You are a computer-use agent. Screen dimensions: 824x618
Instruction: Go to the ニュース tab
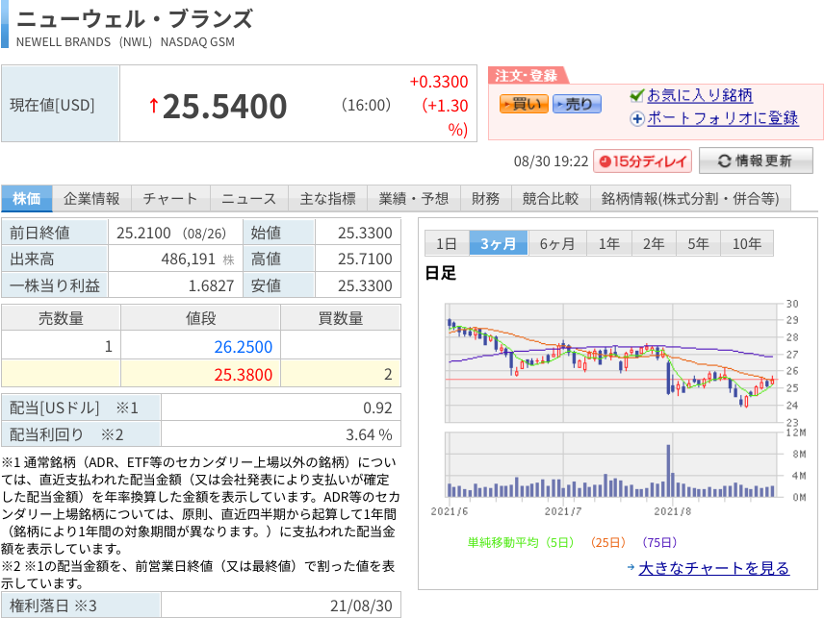coord(249,198)
